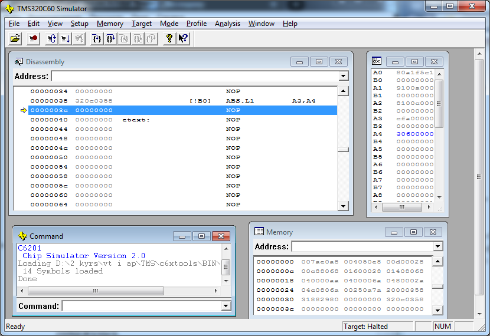
Task: Click the toggle breakpoint toolbar icon
Action: (33, 39)
